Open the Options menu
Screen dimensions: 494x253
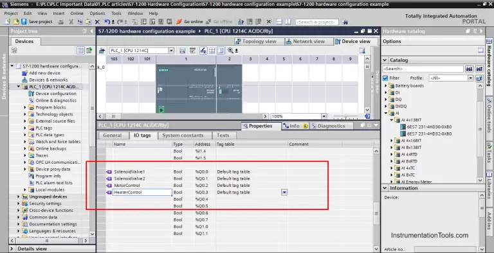97,13
